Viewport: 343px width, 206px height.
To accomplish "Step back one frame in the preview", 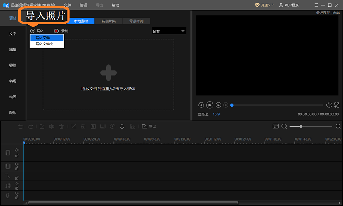I will [x=201, y=105].
